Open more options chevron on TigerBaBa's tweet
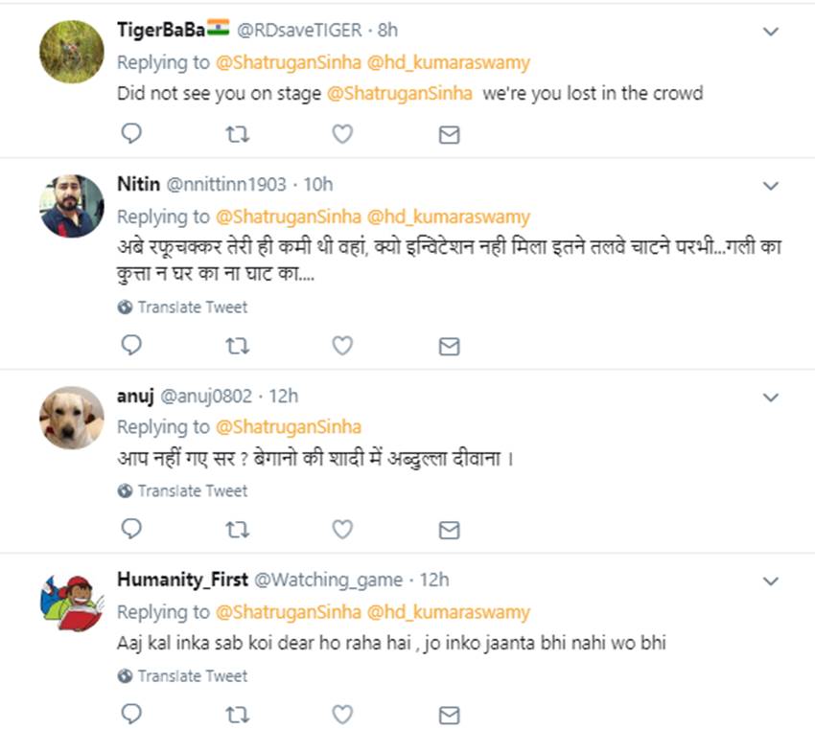This screenshot has height=729, width=815. pyautogui.click(x=770, y=32)
